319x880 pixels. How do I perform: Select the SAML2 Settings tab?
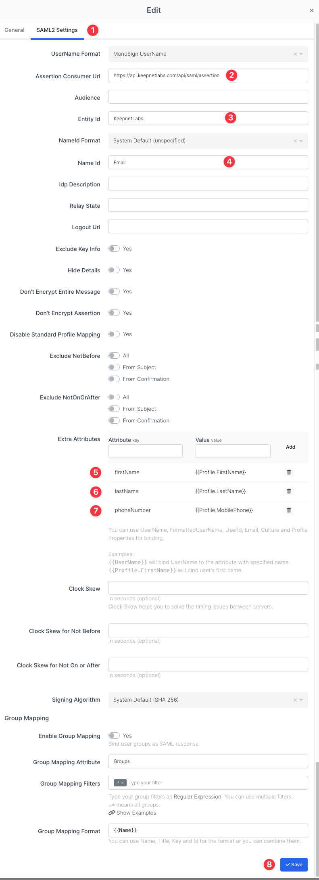click(57, 30)
